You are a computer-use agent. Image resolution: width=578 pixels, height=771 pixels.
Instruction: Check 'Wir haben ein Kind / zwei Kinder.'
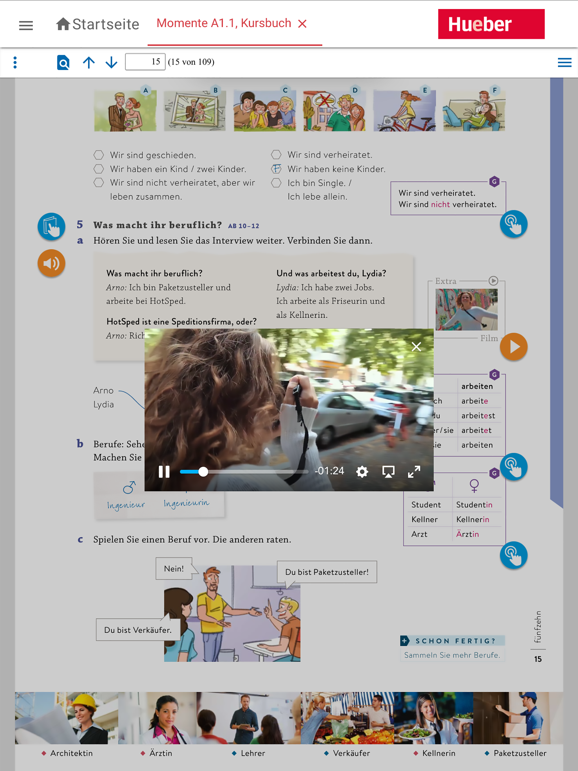click(x=99, y=169)
